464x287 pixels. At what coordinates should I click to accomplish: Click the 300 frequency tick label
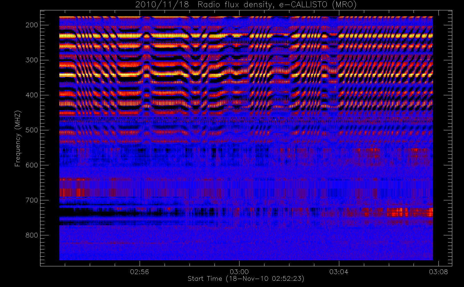coord(32,60)
